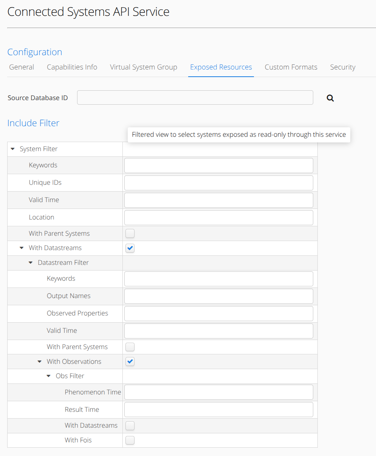Enable the With Fois checkbox
The image size is (376, 456).
point(130,440)
